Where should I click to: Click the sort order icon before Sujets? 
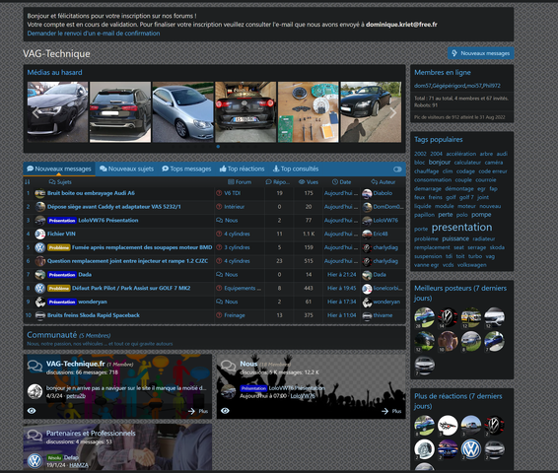coord(28,182)
